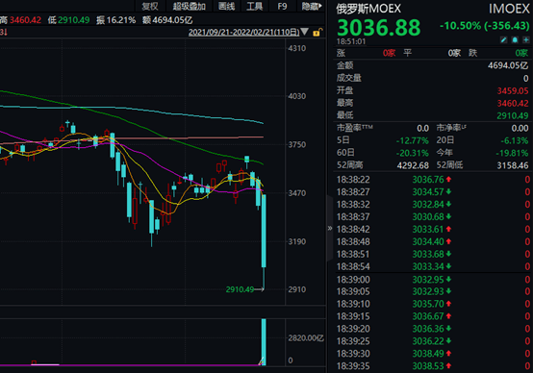The height and width of the screenshot is (373, 533).
Task: Click the 成交量 label in side panel
Action: [x=349, y=78]
